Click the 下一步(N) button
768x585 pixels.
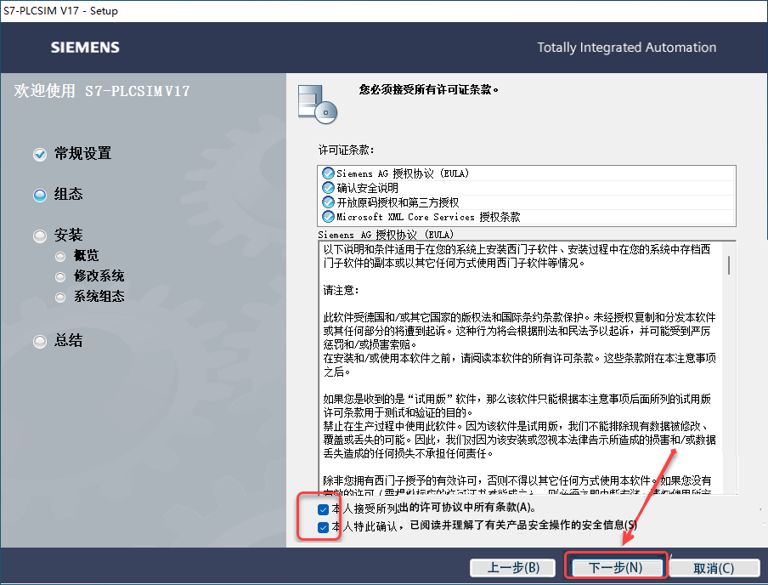[615, 567]
